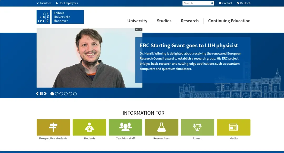284x153 pixels.
Task: Open the Researchers flask icon
Action: click(161, 127)
